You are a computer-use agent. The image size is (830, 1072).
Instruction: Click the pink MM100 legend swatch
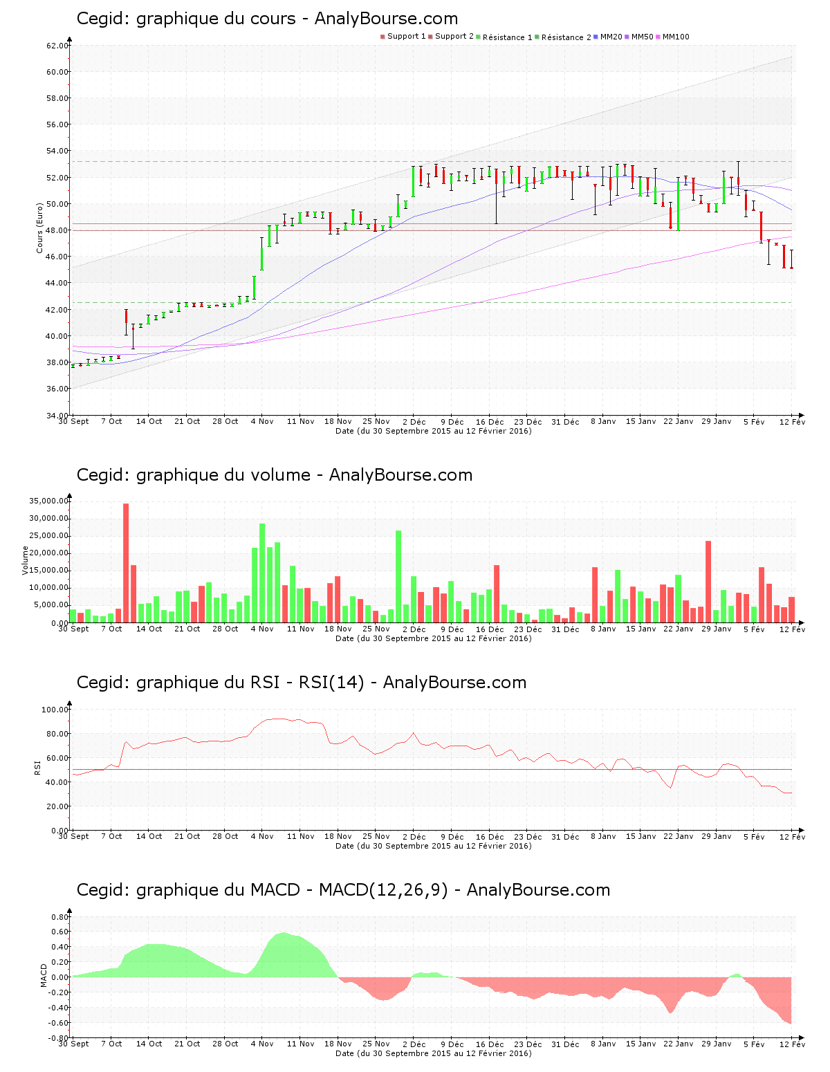tap(658, 37)
